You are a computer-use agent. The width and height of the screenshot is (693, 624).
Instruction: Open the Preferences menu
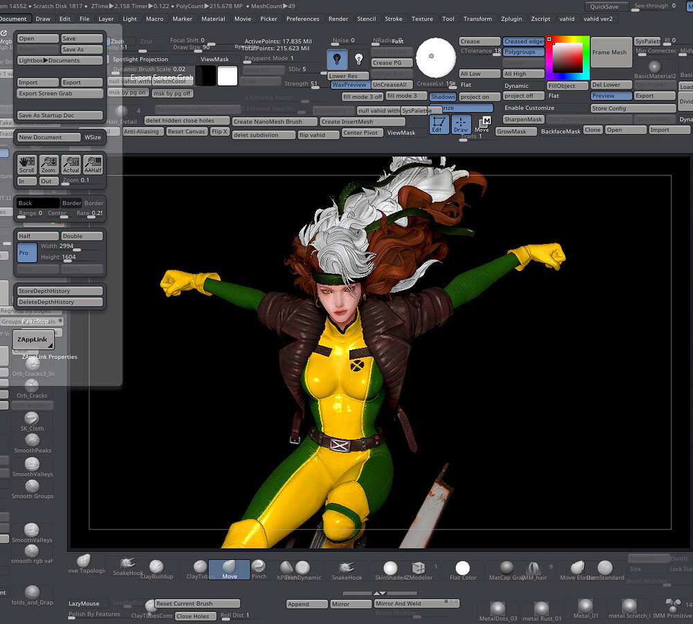pos(303,19)
